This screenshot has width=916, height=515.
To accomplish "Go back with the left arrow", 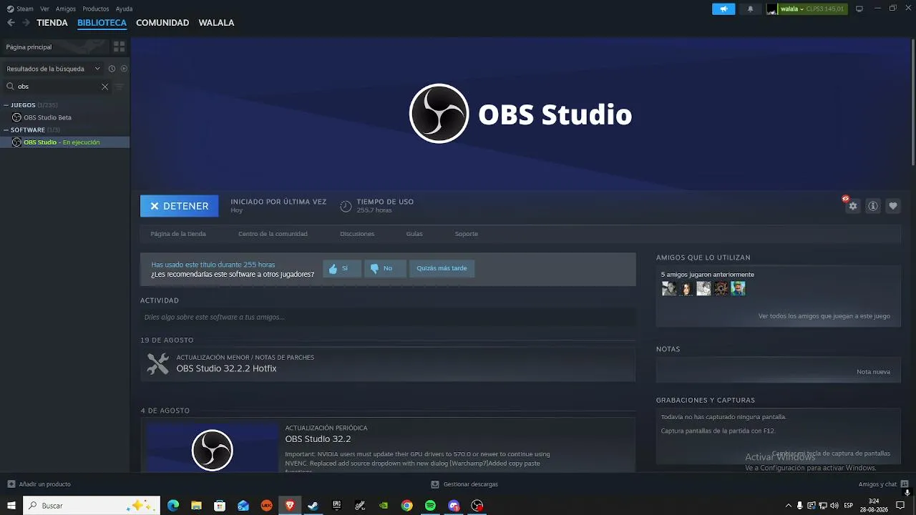I will [11, 23].
